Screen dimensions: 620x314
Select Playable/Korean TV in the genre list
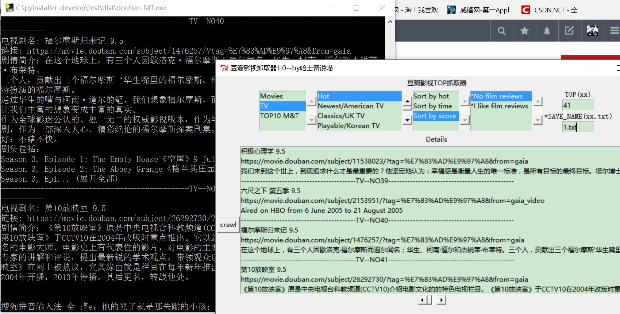pos(359,125)
